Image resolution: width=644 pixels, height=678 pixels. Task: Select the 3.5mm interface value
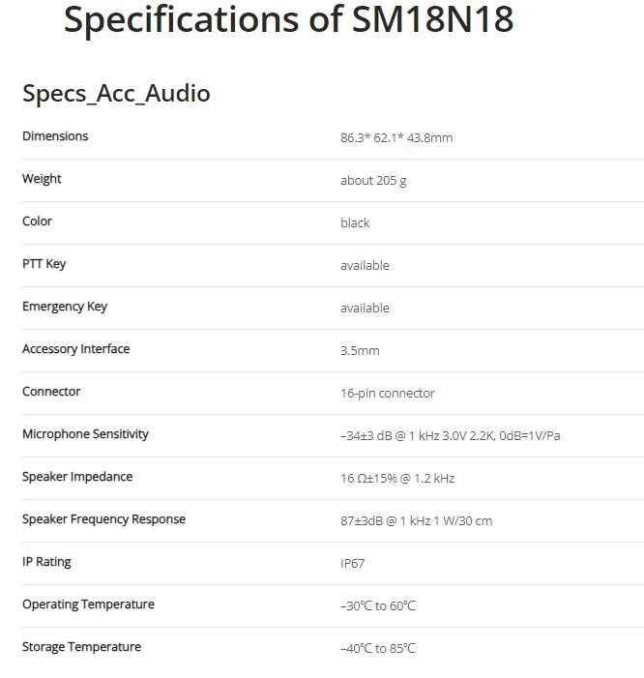360,351
